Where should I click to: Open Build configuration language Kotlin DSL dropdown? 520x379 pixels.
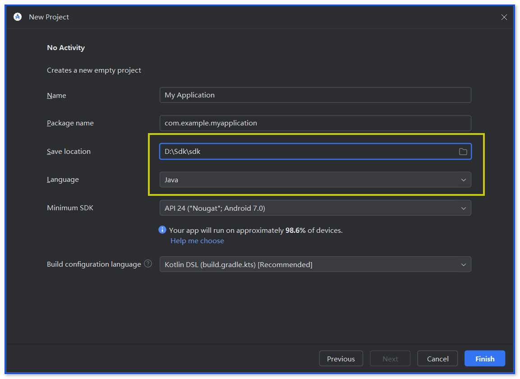point(315,264)
